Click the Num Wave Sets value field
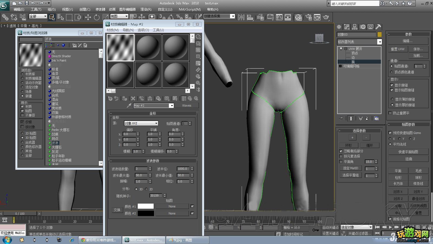Image resolution: width=433 pixels, height=244 pixels. click(141, 169)
